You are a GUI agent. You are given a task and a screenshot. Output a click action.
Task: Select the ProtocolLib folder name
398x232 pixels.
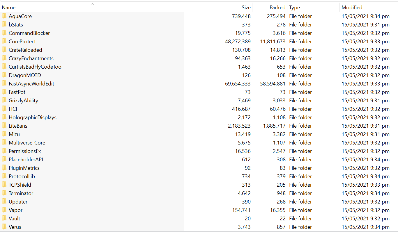22,176
